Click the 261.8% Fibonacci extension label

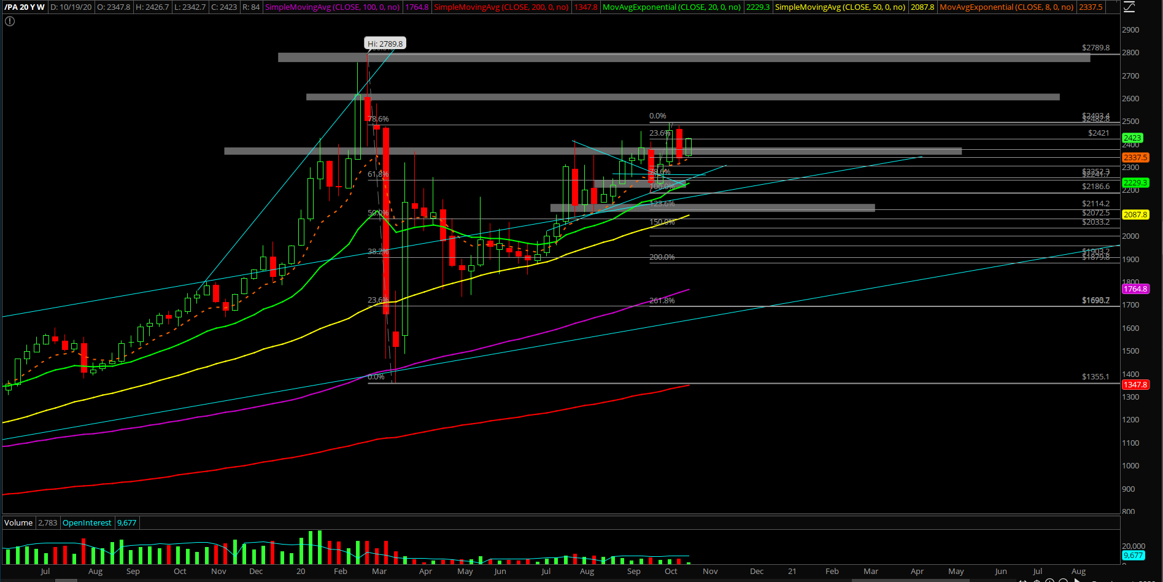click(x=662, y=301)
